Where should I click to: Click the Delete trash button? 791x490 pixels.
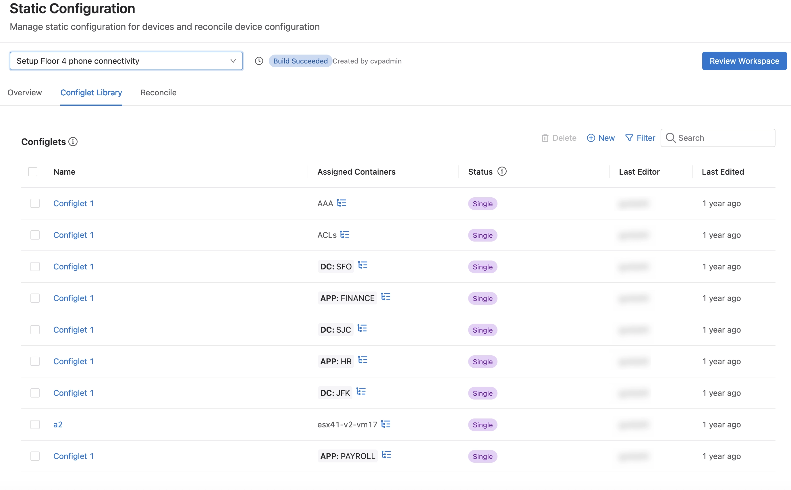pos(559,138)
